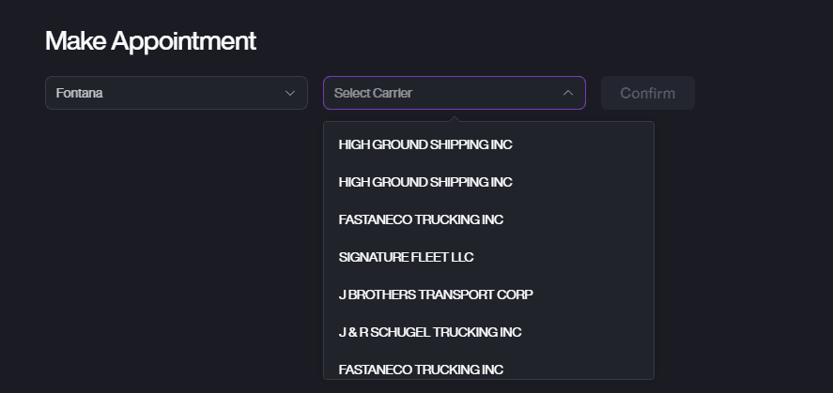The image size is (833, 393).
Task: Select the SCHUGEL trucking carrier row
Action: click(430, 332)
